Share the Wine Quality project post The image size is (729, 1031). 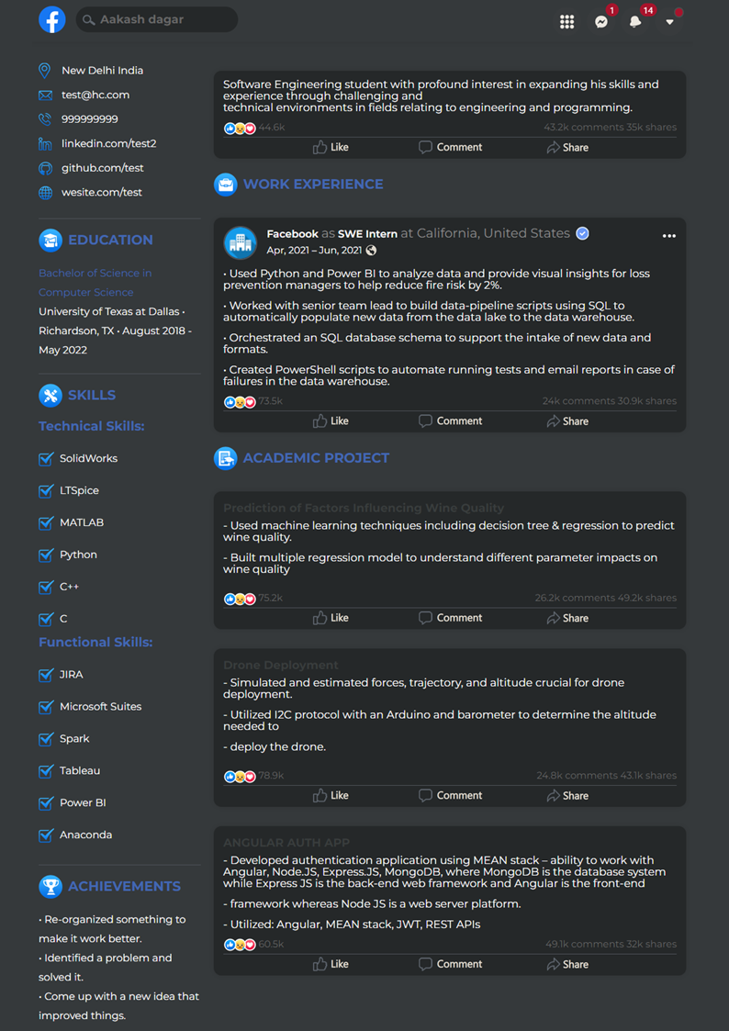(x=567, y=618)
